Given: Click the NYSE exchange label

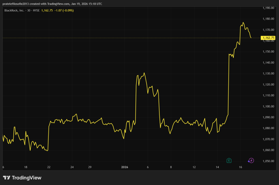Looking at the screenshot, I should [x=36, y=10].
